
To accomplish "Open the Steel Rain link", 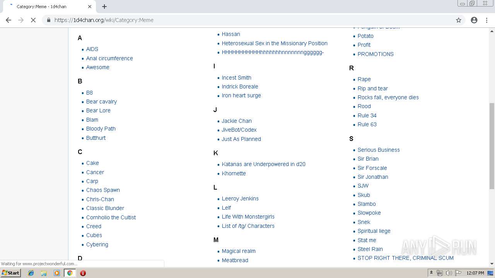I will coord(370,249).
